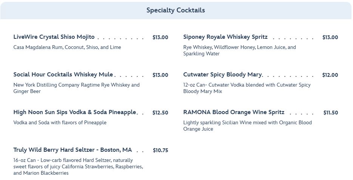Click the Sicilian Wine Blood Orange Juice description
Viewport: 353px width, 180px height.
point(247,126)
